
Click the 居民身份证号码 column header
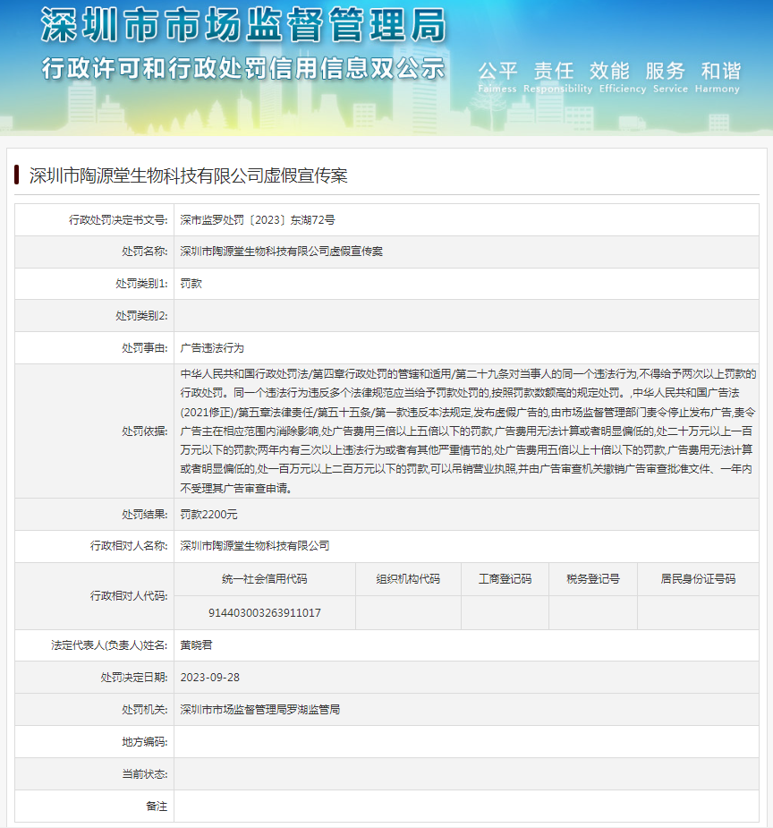coord(698,579)
